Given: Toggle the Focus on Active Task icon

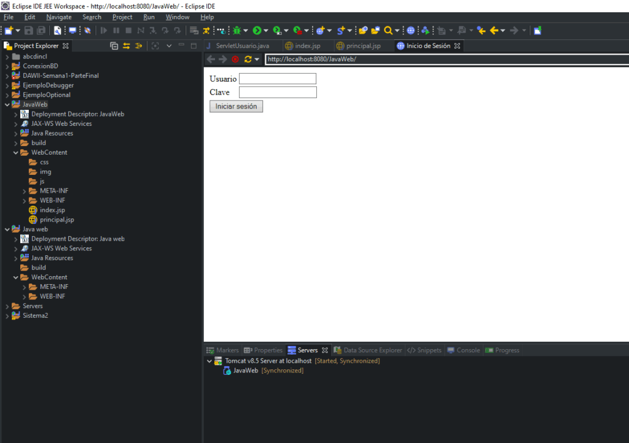Looking at the screenshot, I should pyautogui.click(x=155, y=46).
